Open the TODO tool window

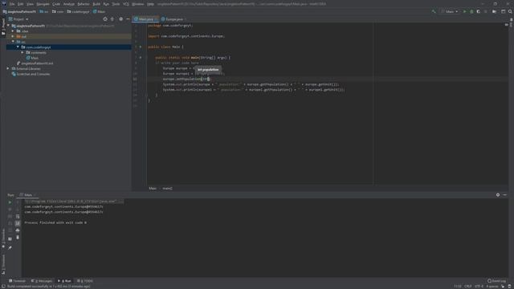(x=85, y=281)
